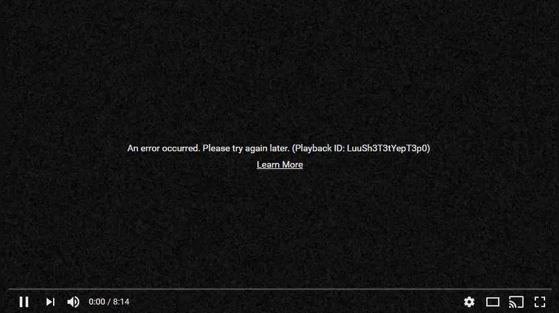Select the next-track arrow icon

[50, 302]
